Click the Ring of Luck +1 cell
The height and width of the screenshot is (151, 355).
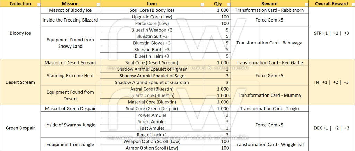click(x=152, y=135)
